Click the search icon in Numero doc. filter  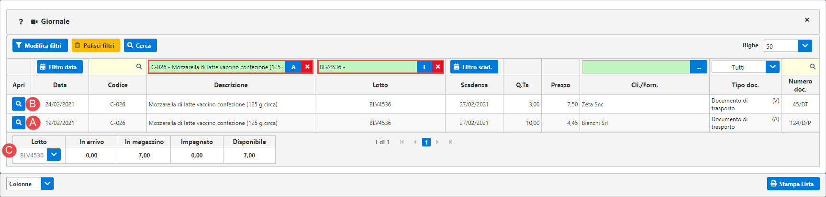click(812, 67)
